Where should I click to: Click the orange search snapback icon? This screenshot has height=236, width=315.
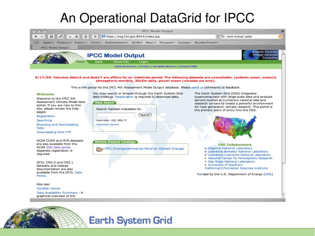[x=280, y=37]
